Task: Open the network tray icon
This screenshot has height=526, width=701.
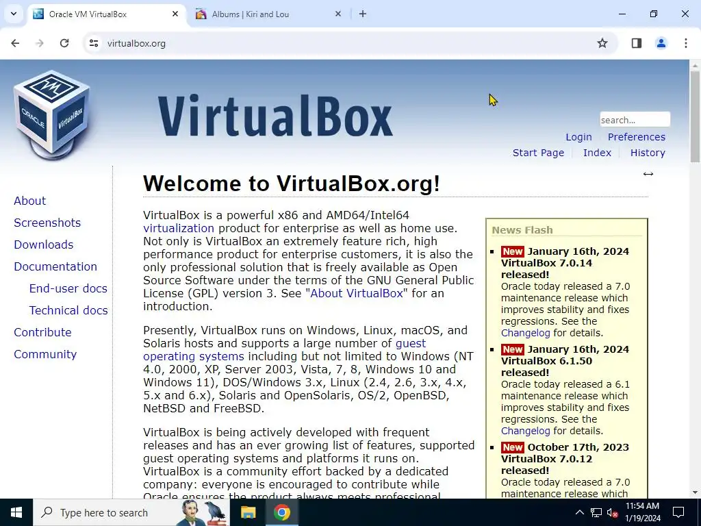Action: point(596,512)
